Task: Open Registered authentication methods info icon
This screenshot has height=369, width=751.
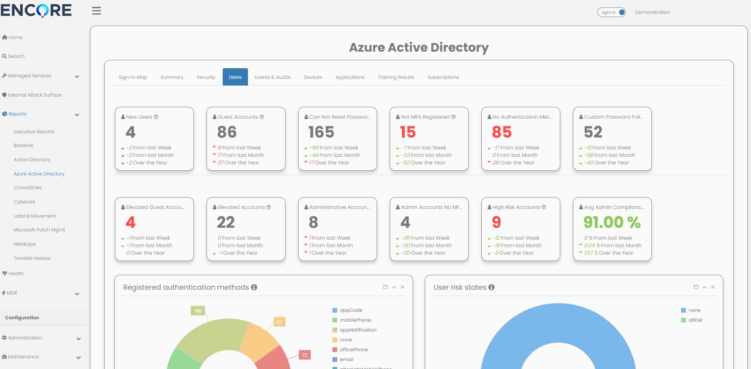Action: click(x=254, y=287)
